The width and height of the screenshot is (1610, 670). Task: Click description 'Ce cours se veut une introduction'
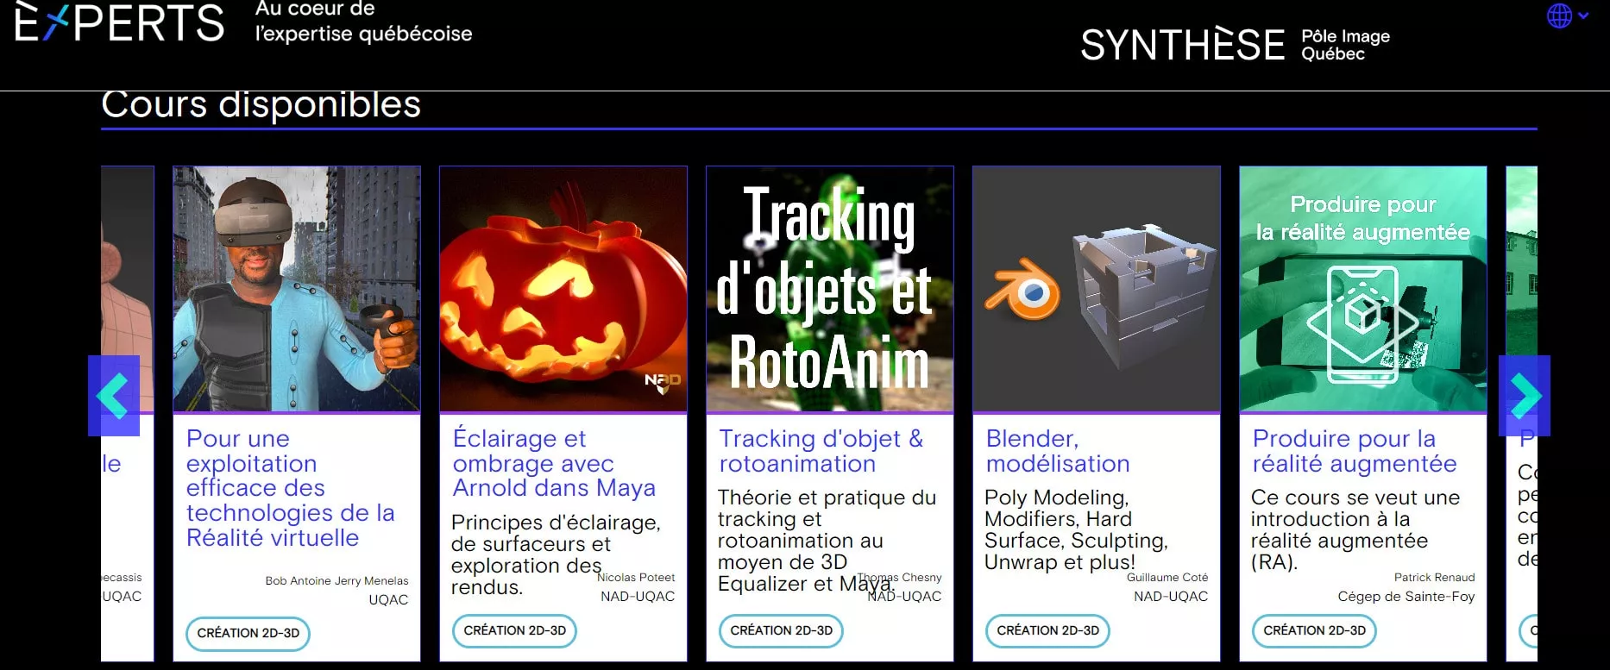click(1355, 529)
